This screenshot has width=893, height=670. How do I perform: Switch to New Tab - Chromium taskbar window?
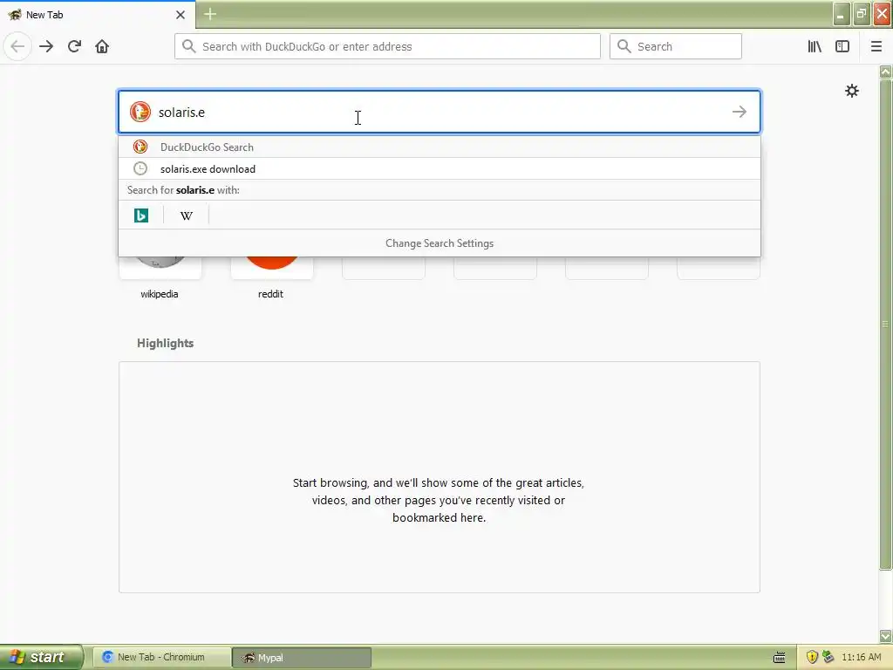[x=161, y=657]
